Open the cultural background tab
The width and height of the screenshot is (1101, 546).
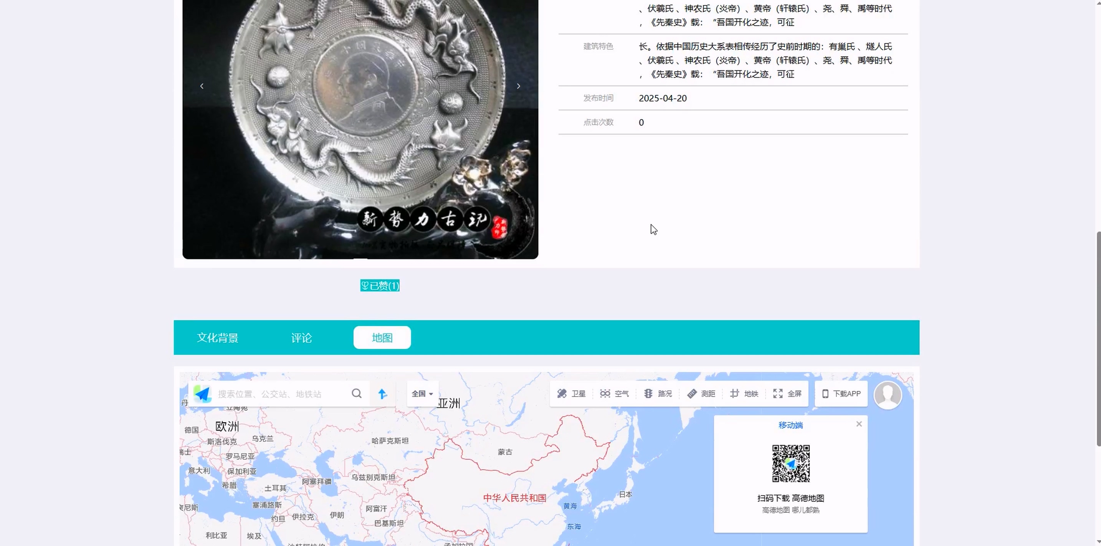point(218,338)
